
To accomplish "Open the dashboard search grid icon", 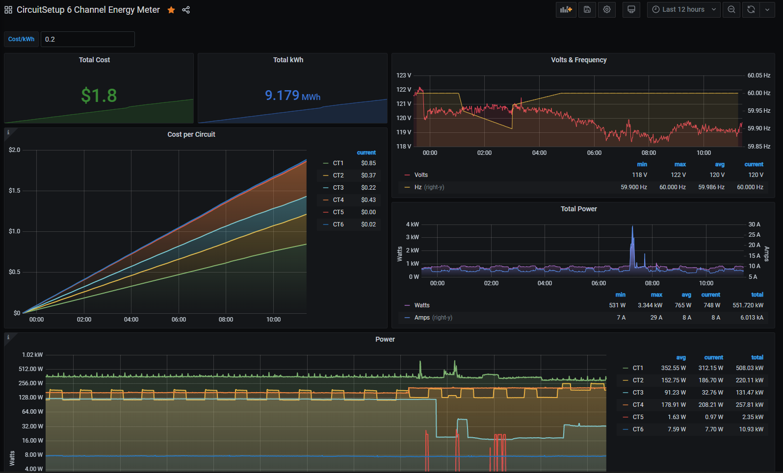I will point(8,10).
